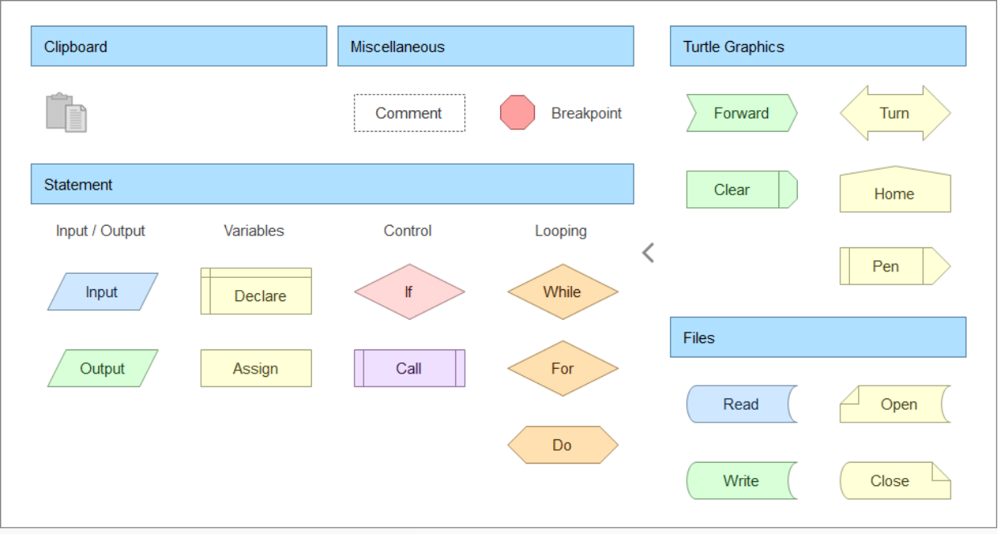Insert a For loop shape
The width and height of the screenshot is (998, 535).
(563, 369)
